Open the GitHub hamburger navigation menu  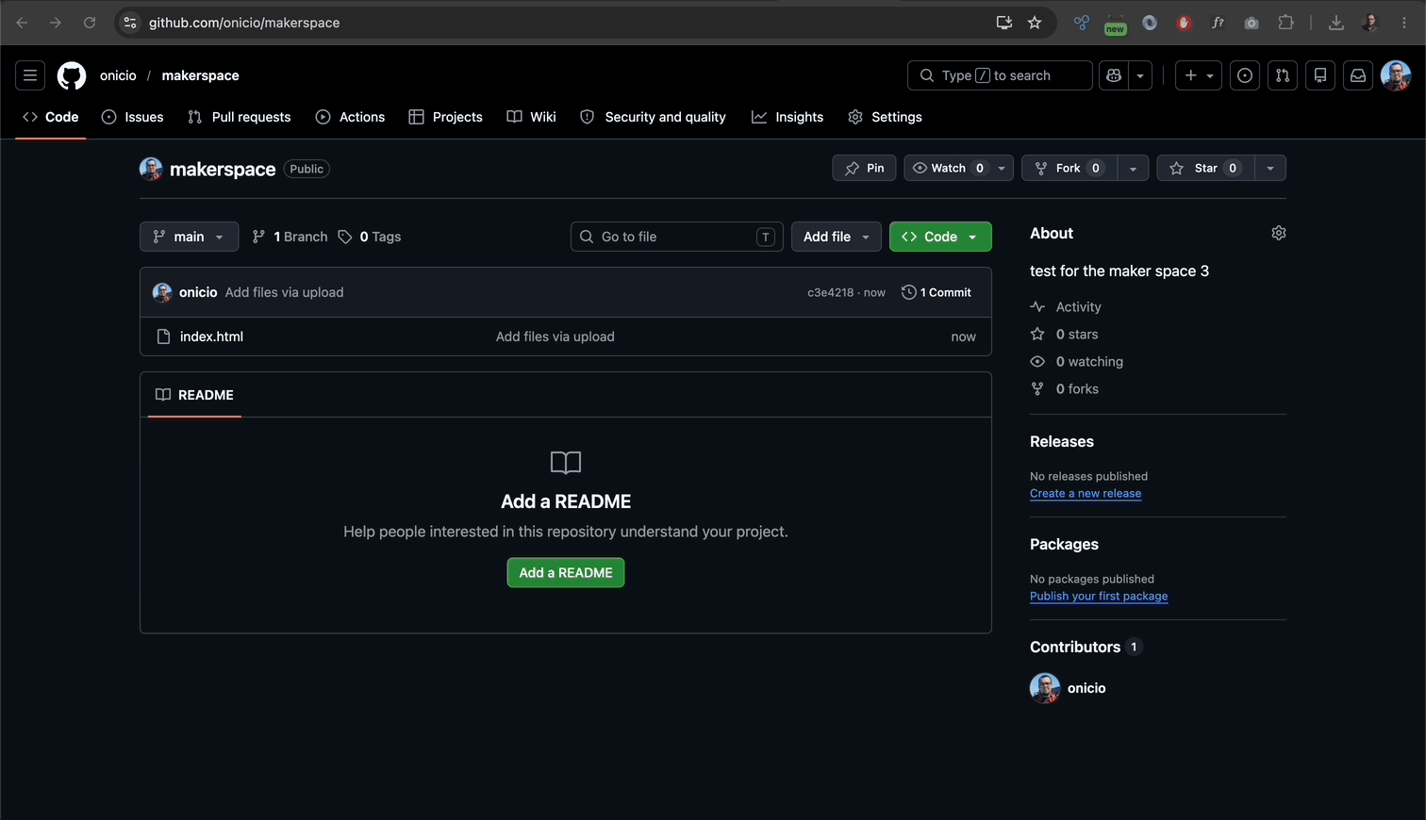[x=30, y=75]
